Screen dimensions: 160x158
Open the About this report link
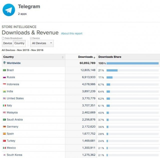click(x=72, y=34)
